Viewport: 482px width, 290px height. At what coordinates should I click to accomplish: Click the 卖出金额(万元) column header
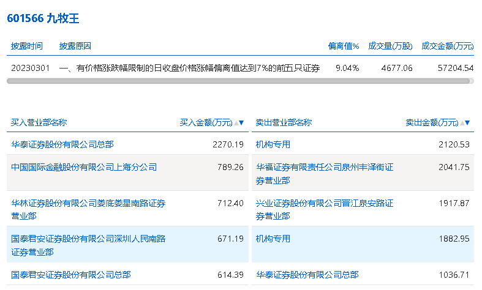[432, 122]
